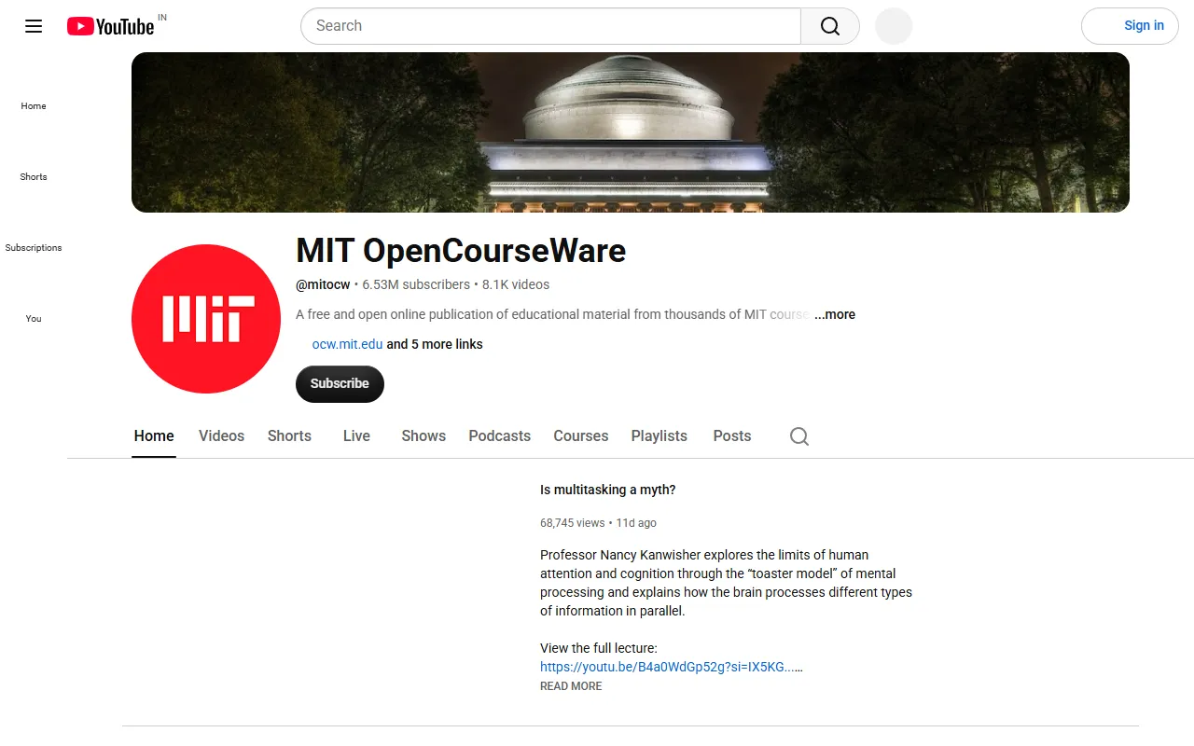Image resolution: width=1194 pixels, height=746 pixels.
Task: Show the 5 more links
Action: pyautogui.click(x=435, y=344)
